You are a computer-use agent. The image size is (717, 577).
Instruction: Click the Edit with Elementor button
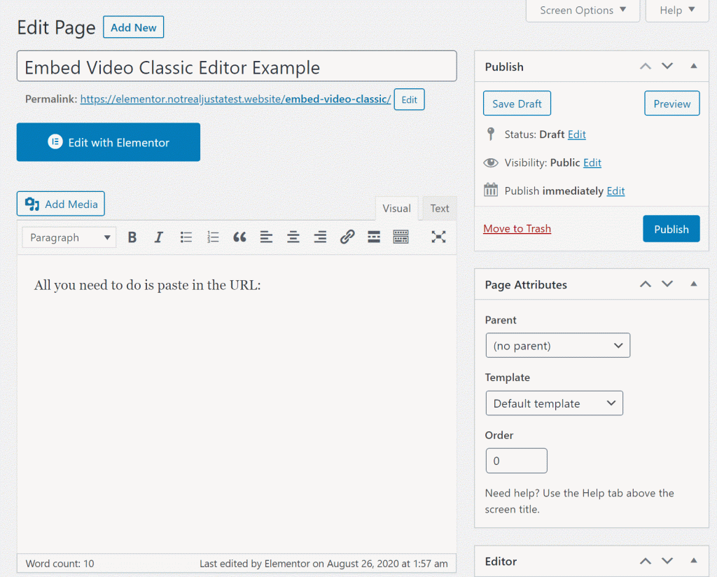(x=109, y=142)
